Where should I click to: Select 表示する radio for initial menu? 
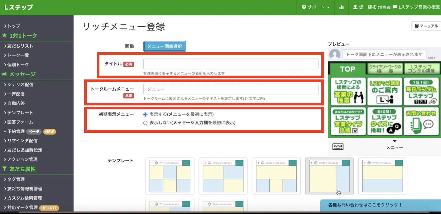click(145, 115)
